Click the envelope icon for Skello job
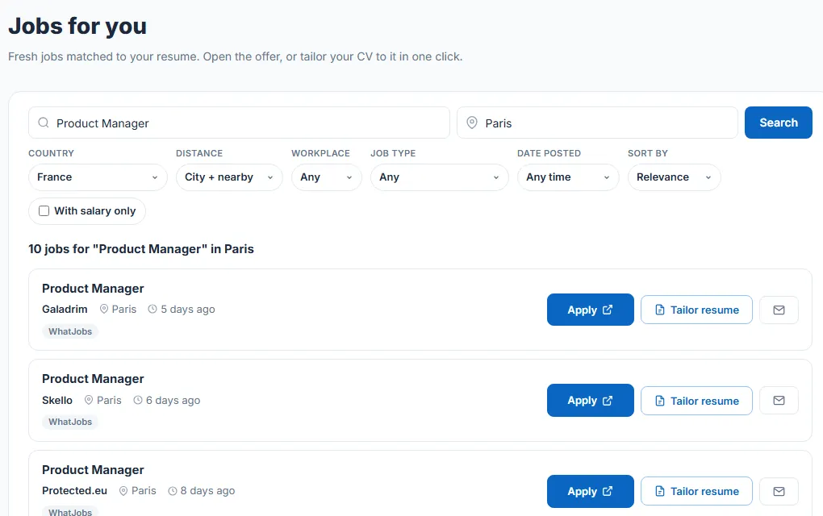The width and height of the screenshot is (823, 516). (x=779, y=401)
